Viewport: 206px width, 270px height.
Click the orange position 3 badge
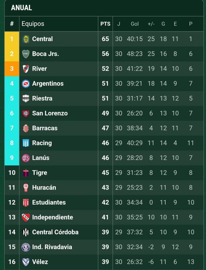point(12,69)
